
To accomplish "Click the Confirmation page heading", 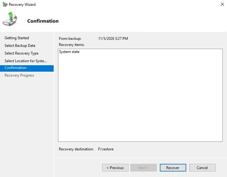I will [43, 21].
